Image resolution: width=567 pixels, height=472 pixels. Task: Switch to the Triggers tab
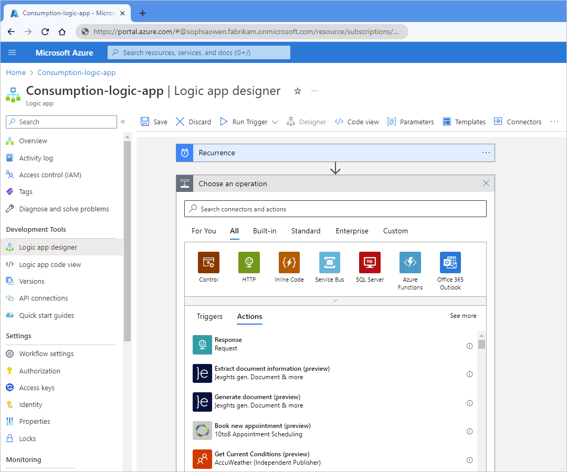pyautogui.click(x=209, y=316)
